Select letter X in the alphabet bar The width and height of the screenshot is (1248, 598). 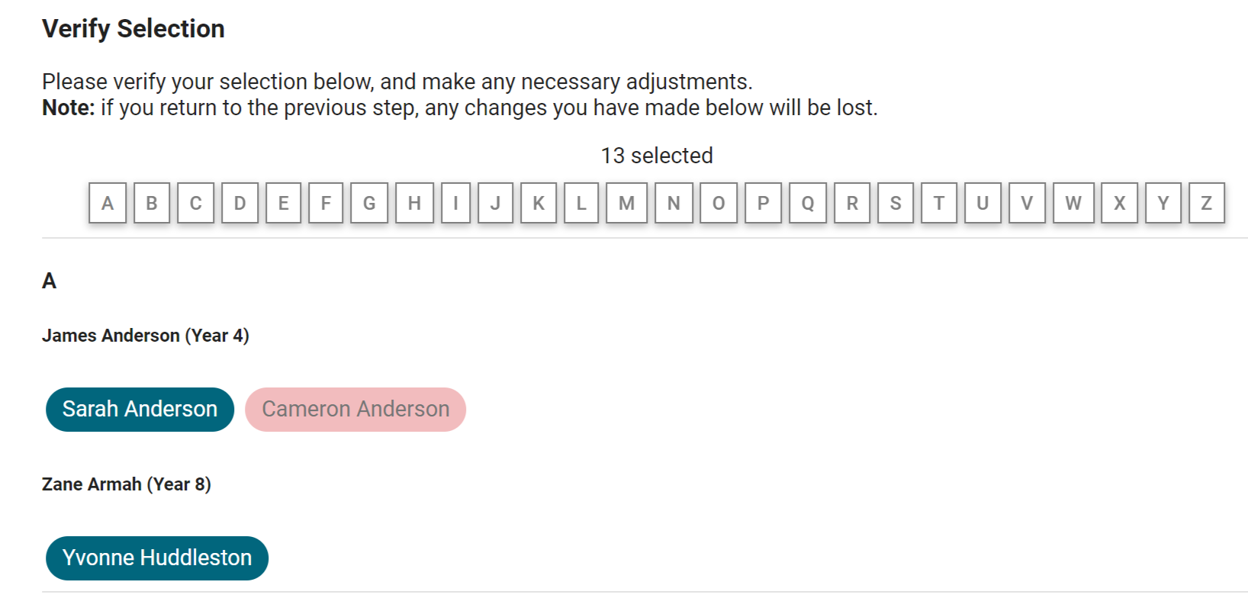(x=1119, y=203)
